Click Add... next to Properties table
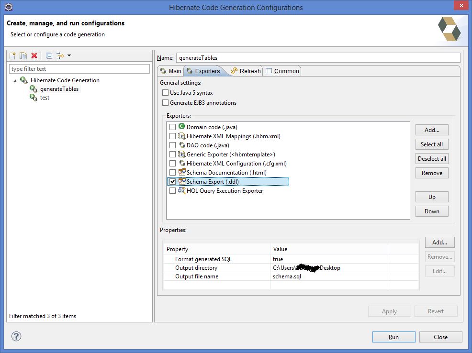 click(439, 243)
